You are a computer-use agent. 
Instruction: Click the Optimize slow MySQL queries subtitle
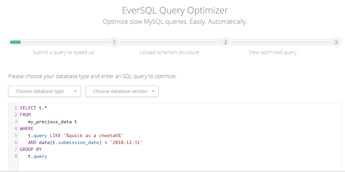pos(175,22)
